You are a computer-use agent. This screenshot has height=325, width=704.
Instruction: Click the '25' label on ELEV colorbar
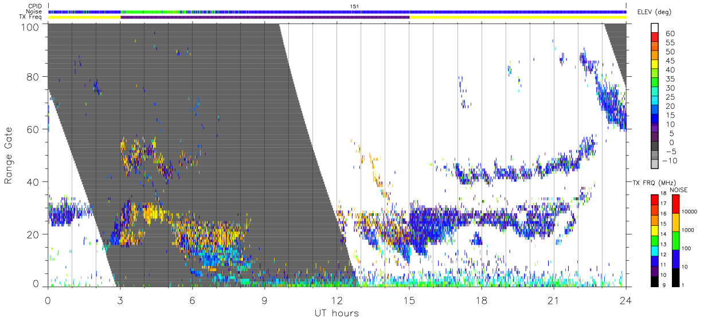point(670,97)
